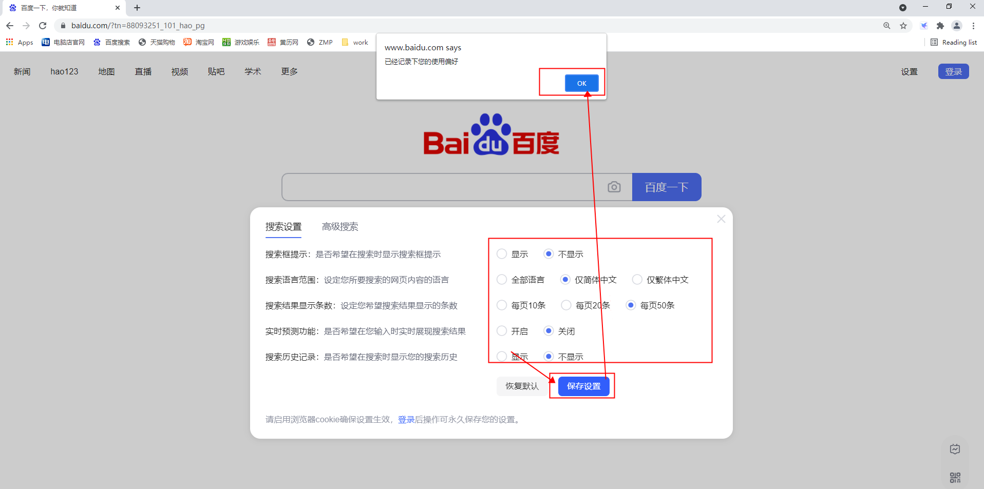The height and width of the screenshot is (489, 984).
Task: Open a new browser tab
Action: 137,8
